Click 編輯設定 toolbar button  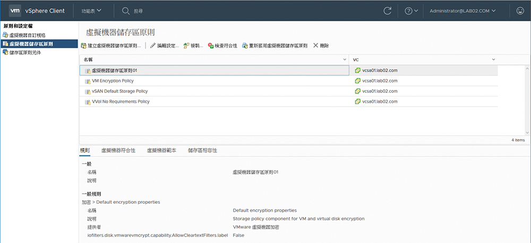coord(165,45)
